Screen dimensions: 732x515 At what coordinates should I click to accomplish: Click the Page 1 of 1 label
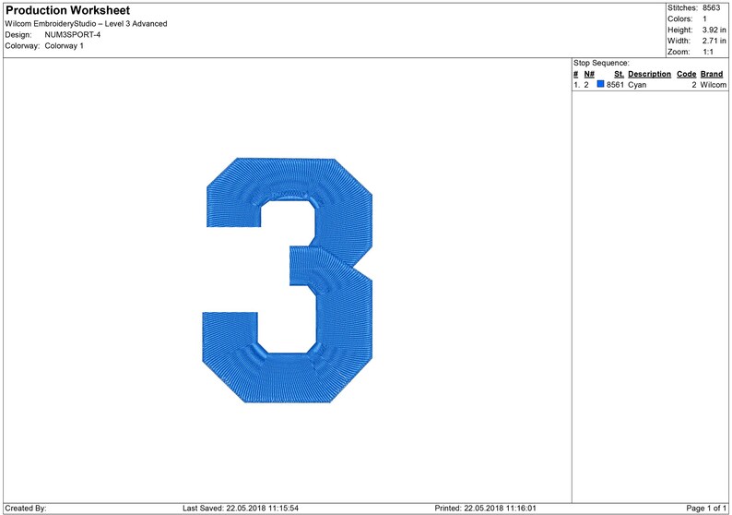(x=706, y=508)
